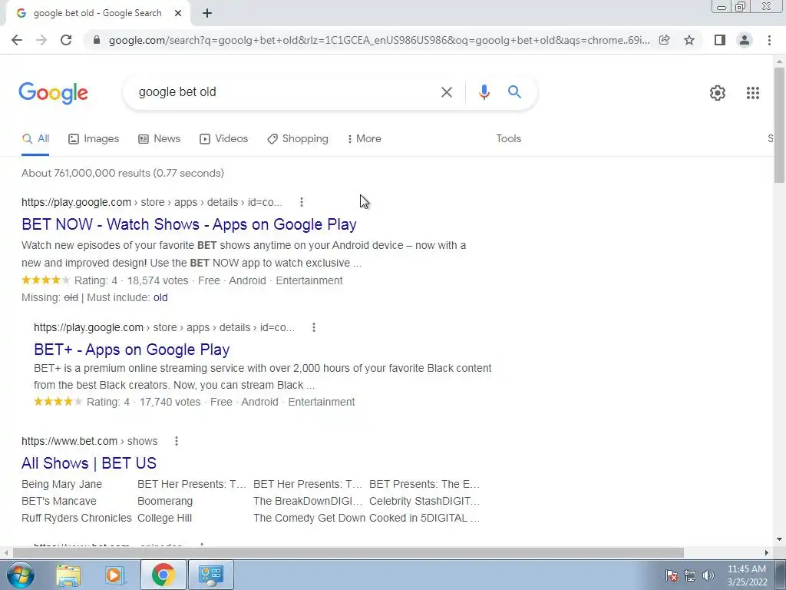Click the Google logo

pos(54,93)
